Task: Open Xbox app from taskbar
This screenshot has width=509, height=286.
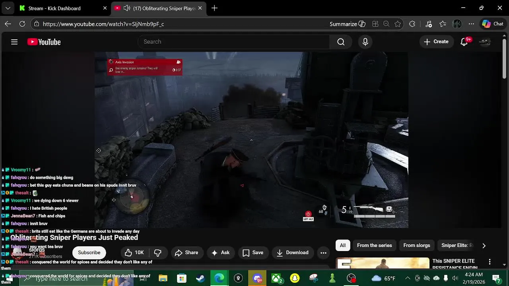Action: click(x=276, y=278)
